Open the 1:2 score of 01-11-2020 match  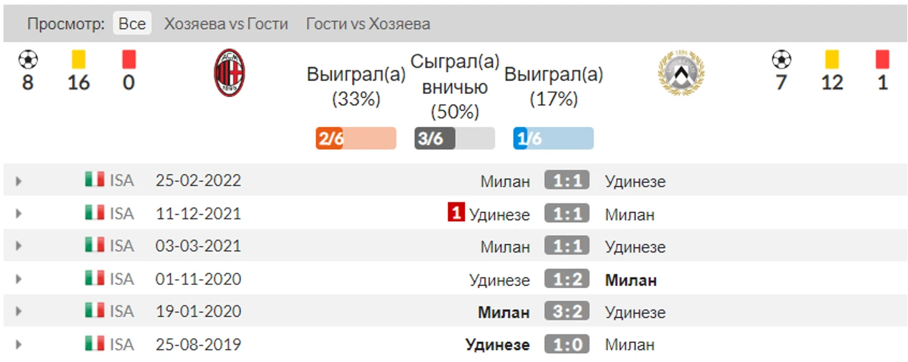(x=567, y=278)
